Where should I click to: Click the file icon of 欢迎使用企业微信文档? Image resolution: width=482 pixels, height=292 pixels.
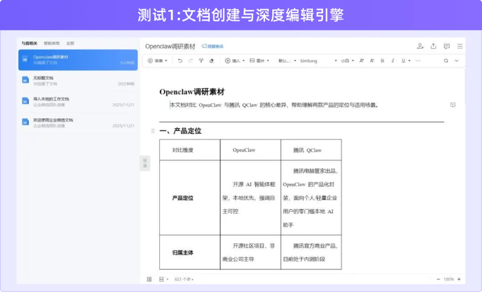(x=25, y=122)
